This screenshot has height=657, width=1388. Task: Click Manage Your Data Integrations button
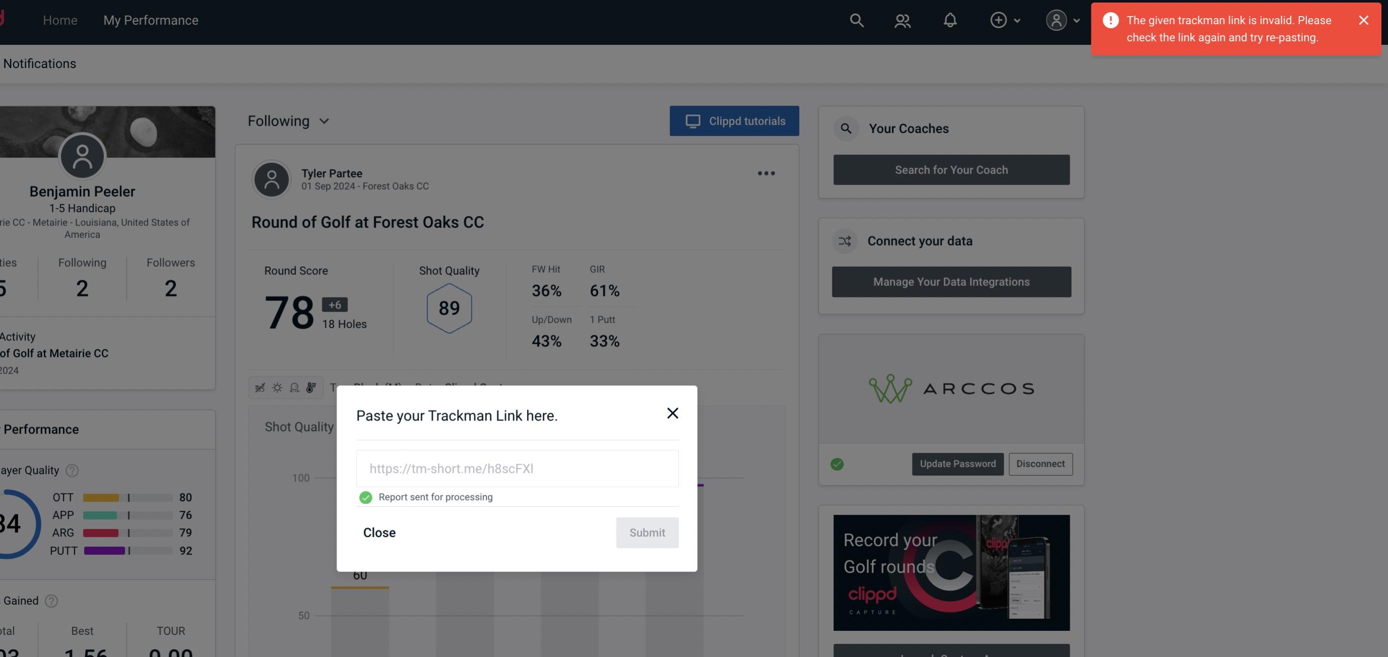952,281
